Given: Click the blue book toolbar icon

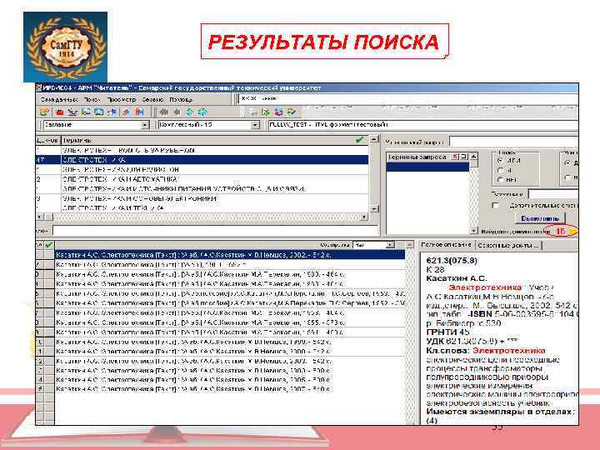Looking at the screenshot, I should (98, 112).
